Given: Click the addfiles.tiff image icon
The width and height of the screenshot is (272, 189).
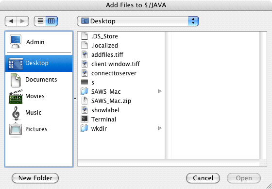Looking at the screenshot, I should point(85,54).
